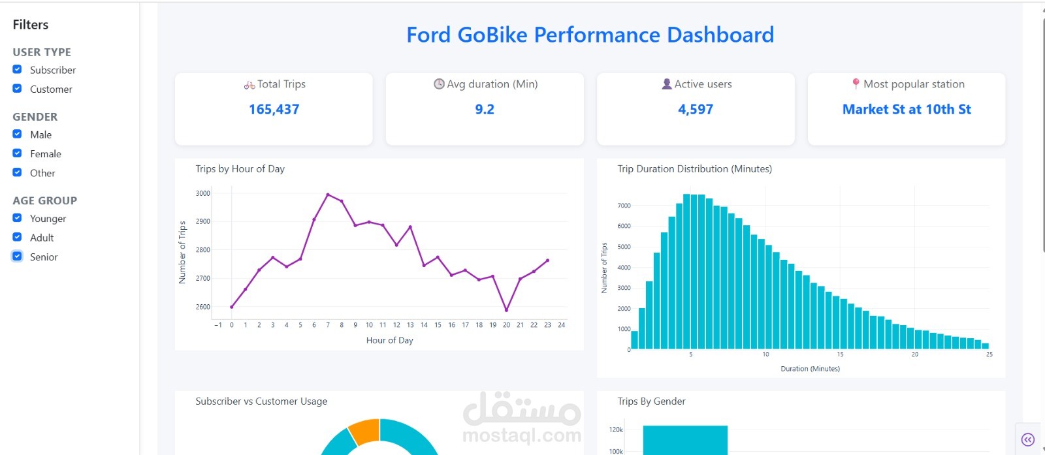This screenshot has width=1045, height=455.
Task: Toggle the Senior age group checkbox
Action: click(16, 256)
